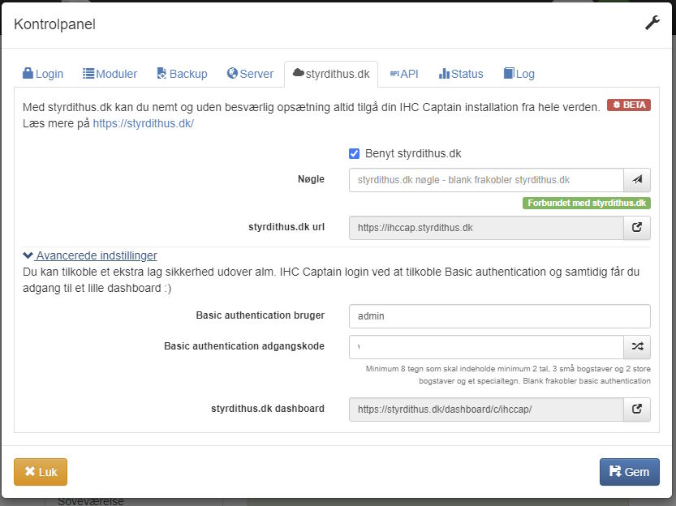Click the styrdithus.dk url field
Image resolution: width=676 pixels, height=506 pixels.
click(486, 227)
